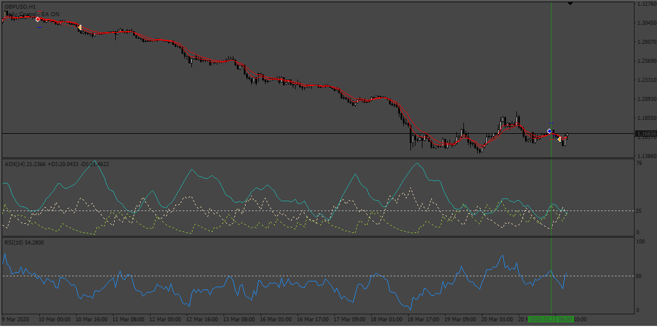The width and height of the screenshot is (657, 327).
Task: Click the 12 Mar 00:00 time label
Action: point(165,319)
